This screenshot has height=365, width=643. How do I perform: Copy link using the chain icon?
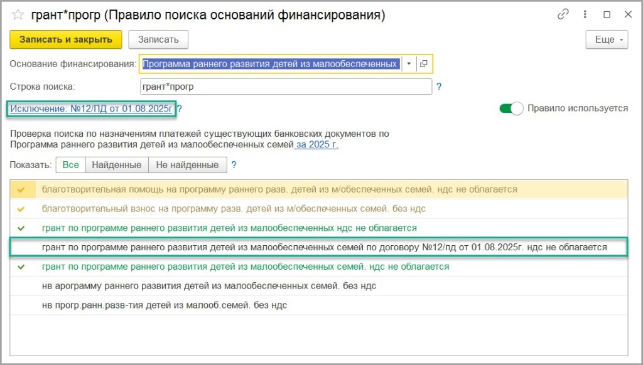(x=563, y=14)
